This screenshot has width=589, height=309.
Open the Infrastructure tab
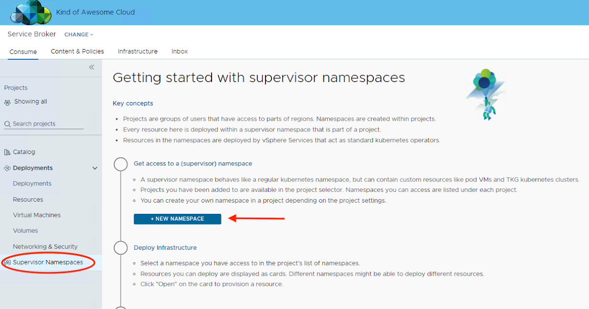click(138, 51)
